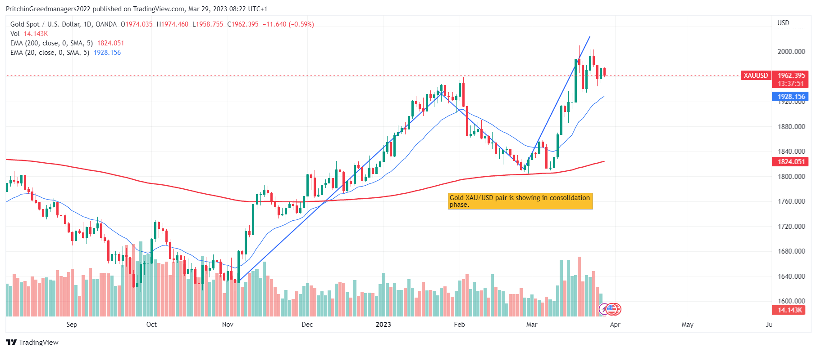
Task: Click the USD currency label on price axis
Action: pos(783,23)
